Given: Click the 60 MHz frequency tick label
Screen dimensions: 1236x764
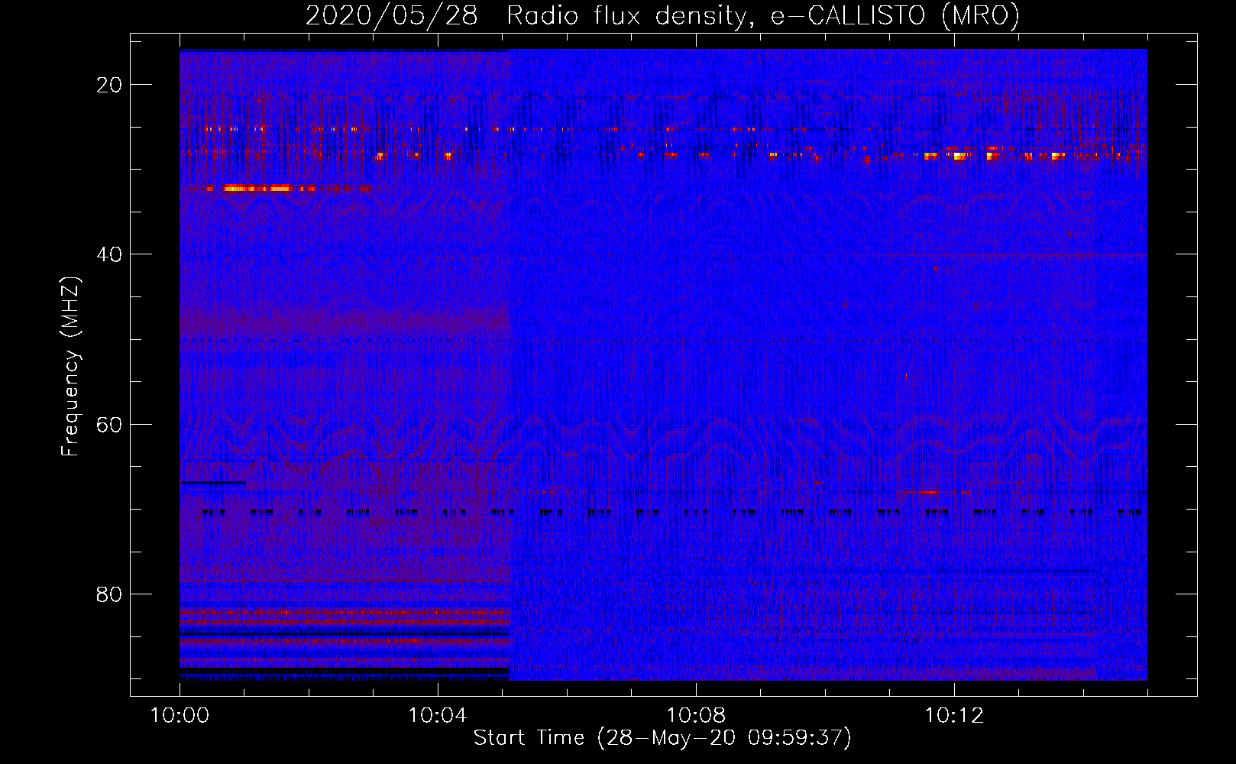Looking at the screenshot, I should point(109,424).
